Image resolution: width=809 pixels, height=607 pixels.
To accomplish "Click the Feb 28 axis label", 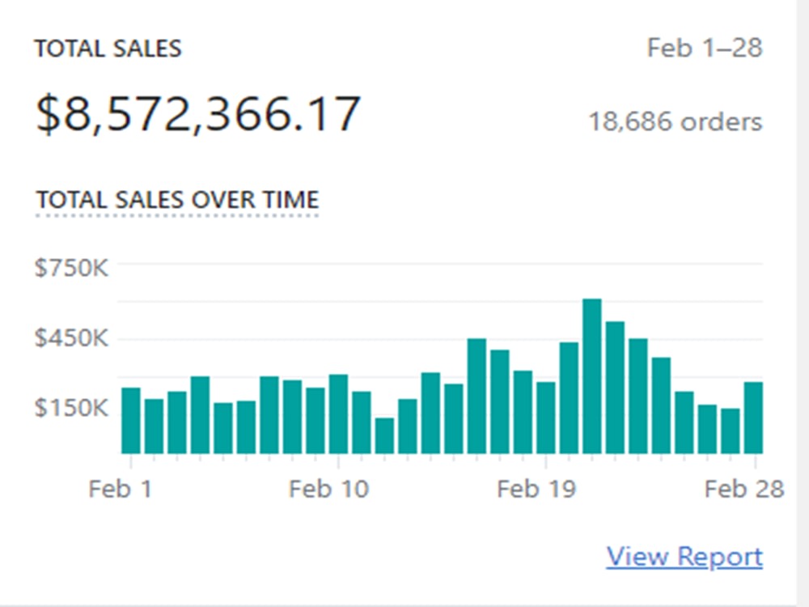I will 744,489.
